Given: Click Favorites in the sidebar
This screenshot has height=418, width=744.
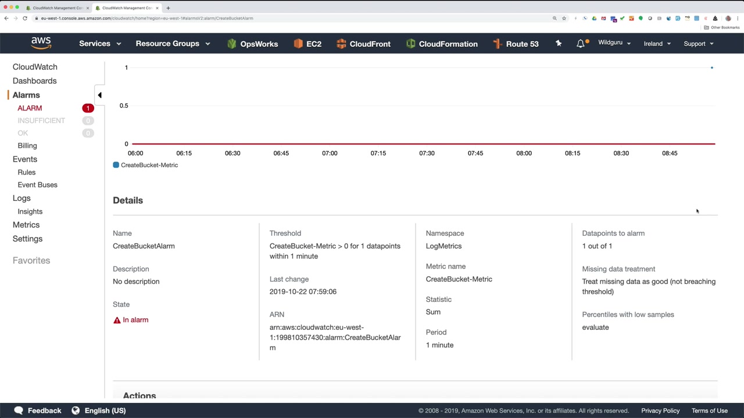Looking at the screenshot, I should coord(31,261).
